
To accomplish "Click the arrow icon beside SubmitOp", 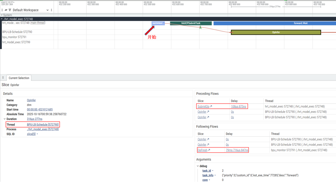I will 211,106.
